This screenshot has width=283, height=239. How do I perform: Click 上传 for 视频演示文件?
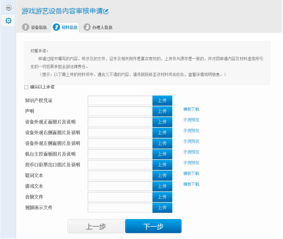(x=162, y=208)
